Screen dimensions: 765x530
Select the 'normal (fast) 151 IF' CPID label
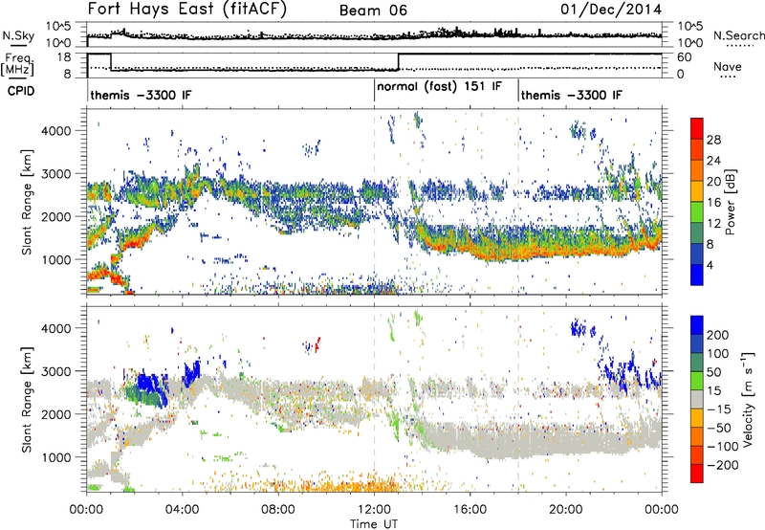point(439,86)
